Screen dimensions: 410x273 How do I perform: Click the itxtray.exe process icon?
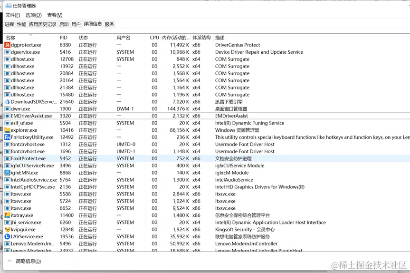(7, 215)
